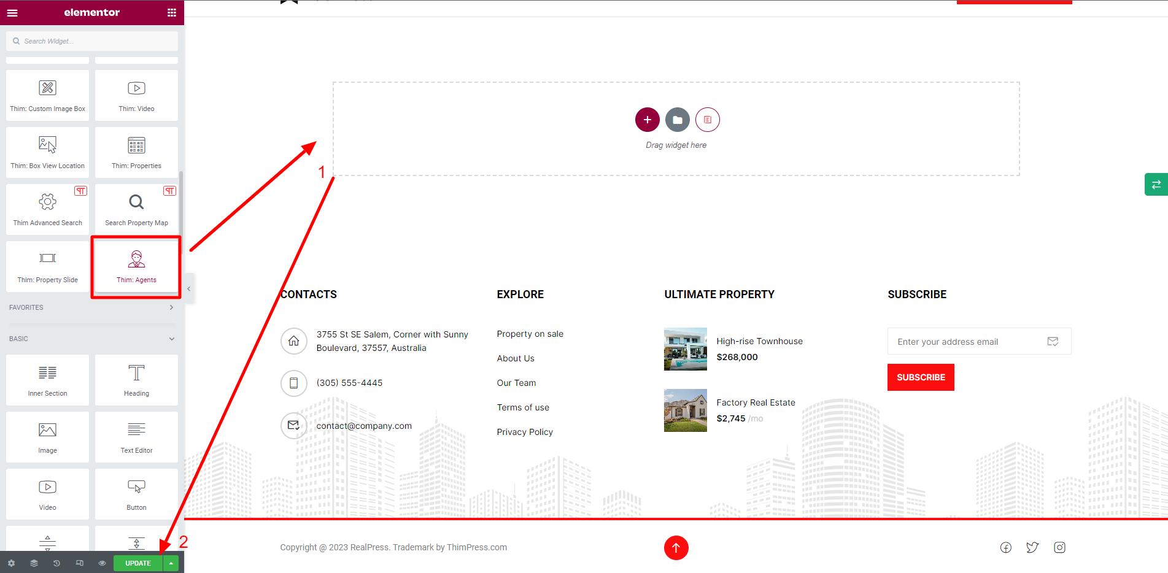Screen dimensions: 1168x573
Task: Click the red SUBSCRIBE button
Action: (x=921, y=377)
